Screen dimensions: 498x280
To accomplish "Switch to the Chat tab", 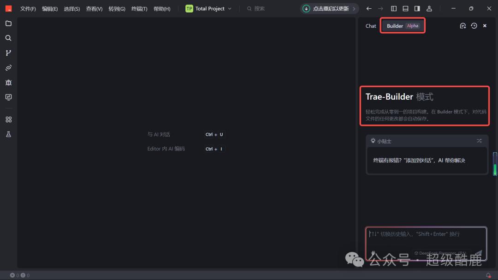I will coord(371,26).
